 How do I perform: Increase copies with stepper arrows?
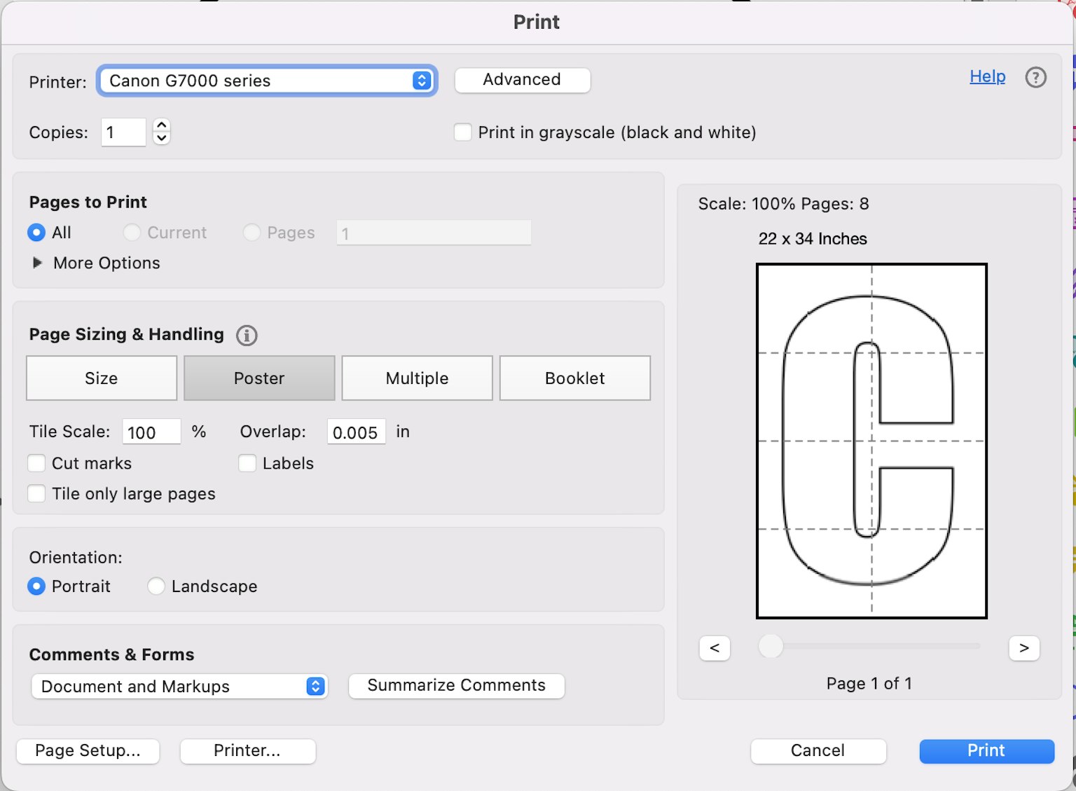click(x=162, y=125)
